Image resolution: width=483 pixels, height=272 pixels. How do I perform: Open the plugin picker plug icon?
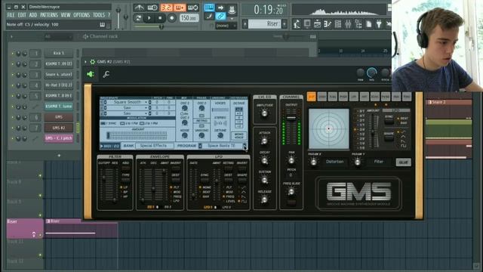[379, 23]
